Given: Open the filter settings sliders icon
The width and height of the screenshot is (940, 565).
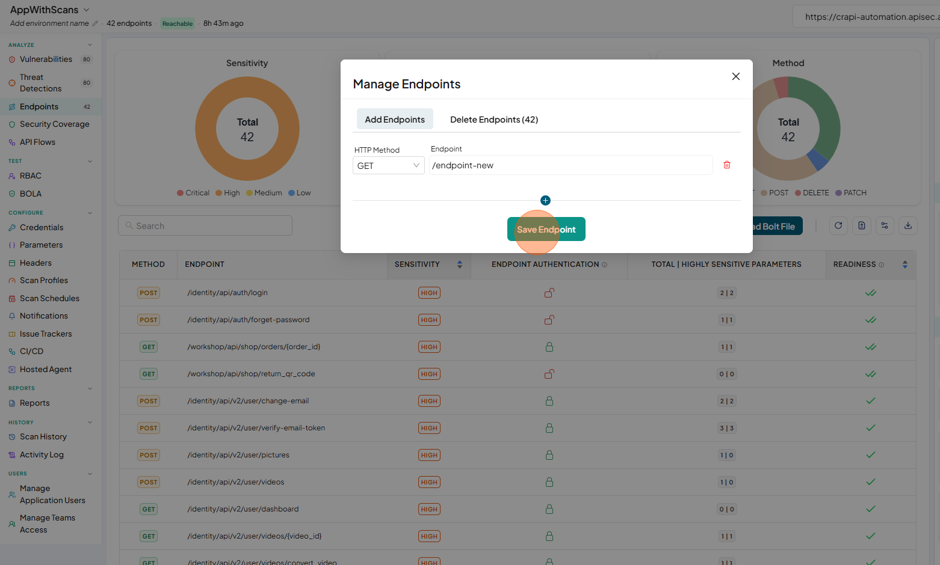Looking at the screenshot, I should coord(885,225).
